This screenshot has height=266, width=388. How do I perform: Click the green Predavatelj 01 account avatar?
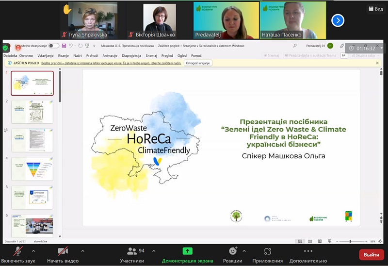[330, 46]
